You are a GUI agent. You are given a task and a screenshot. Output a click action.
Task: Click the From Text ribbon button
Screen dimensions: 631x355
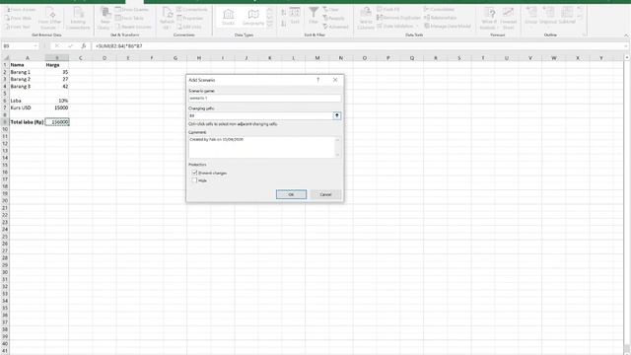(18, 27)
